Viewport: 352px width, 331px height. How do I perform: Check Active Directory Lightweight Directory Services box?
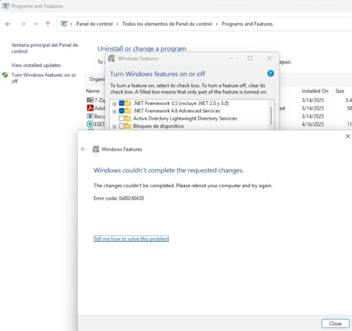tap(122, 118)
